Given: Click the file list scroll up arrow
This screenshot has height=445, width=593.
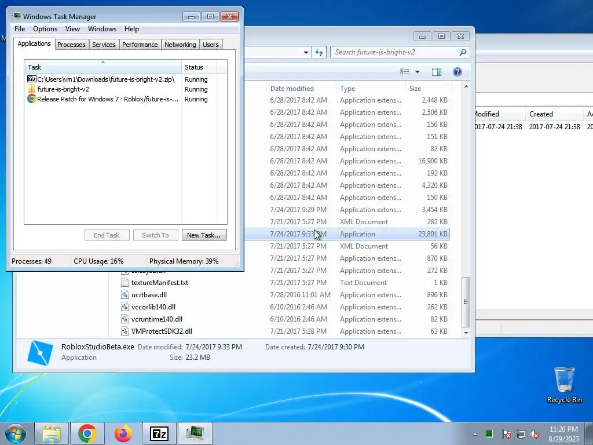Looking at the screenshot, I should tap(466, 86).
